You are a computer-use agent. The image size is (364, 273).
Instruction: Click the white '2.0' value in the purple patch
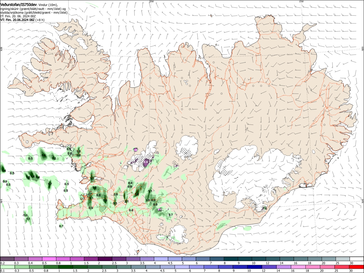tap(160, 210)
